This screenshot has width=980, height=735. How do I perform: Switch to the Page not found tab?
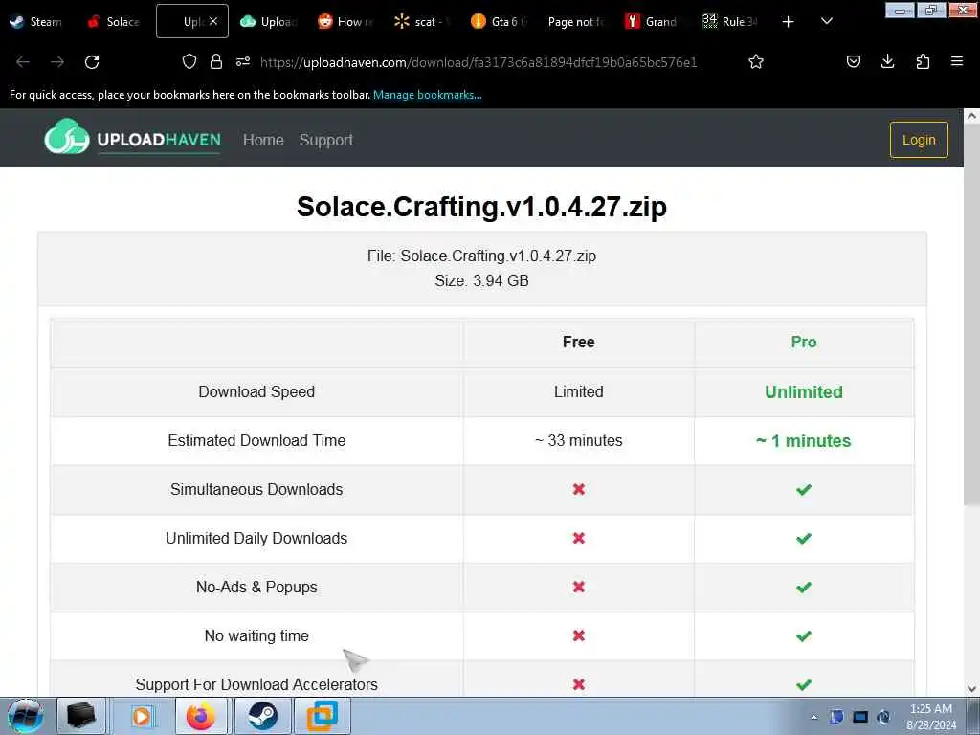tap(577, 21)
